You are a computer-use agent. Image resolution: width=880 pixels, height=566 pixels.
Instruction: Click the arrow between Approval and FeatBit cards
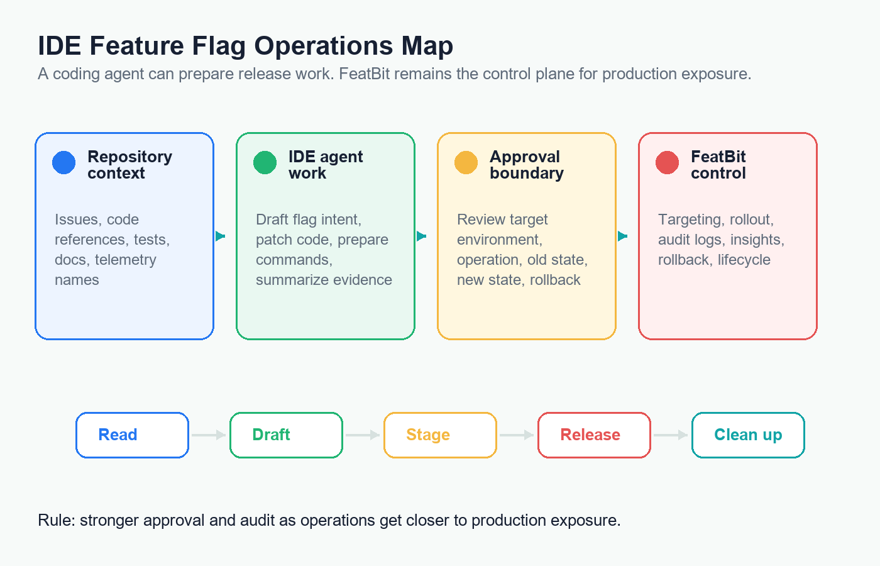[622, 236]
